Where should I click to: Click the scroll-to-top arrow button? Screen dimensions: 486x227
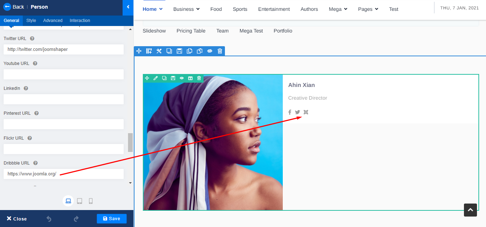click(470, 210)
